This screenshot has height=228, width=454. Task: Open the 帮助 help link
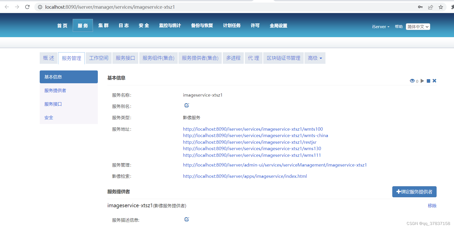click(x=399, y=27)
